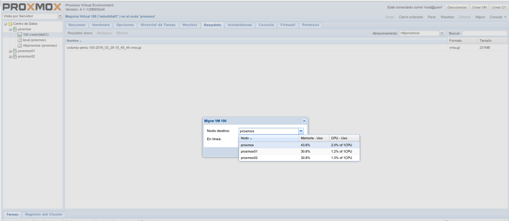
Task: Select proxmox01 as destination node
Action: point(249,151)
